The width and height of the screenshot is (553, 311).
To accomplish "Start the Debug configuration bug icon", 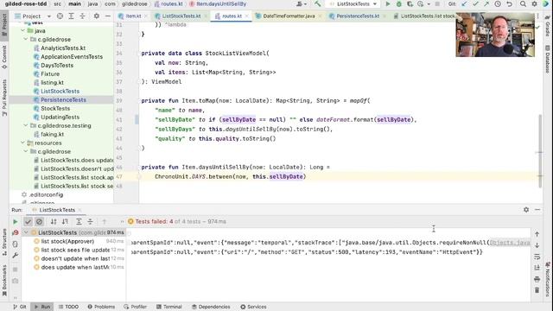I will [x=399, y=3].
